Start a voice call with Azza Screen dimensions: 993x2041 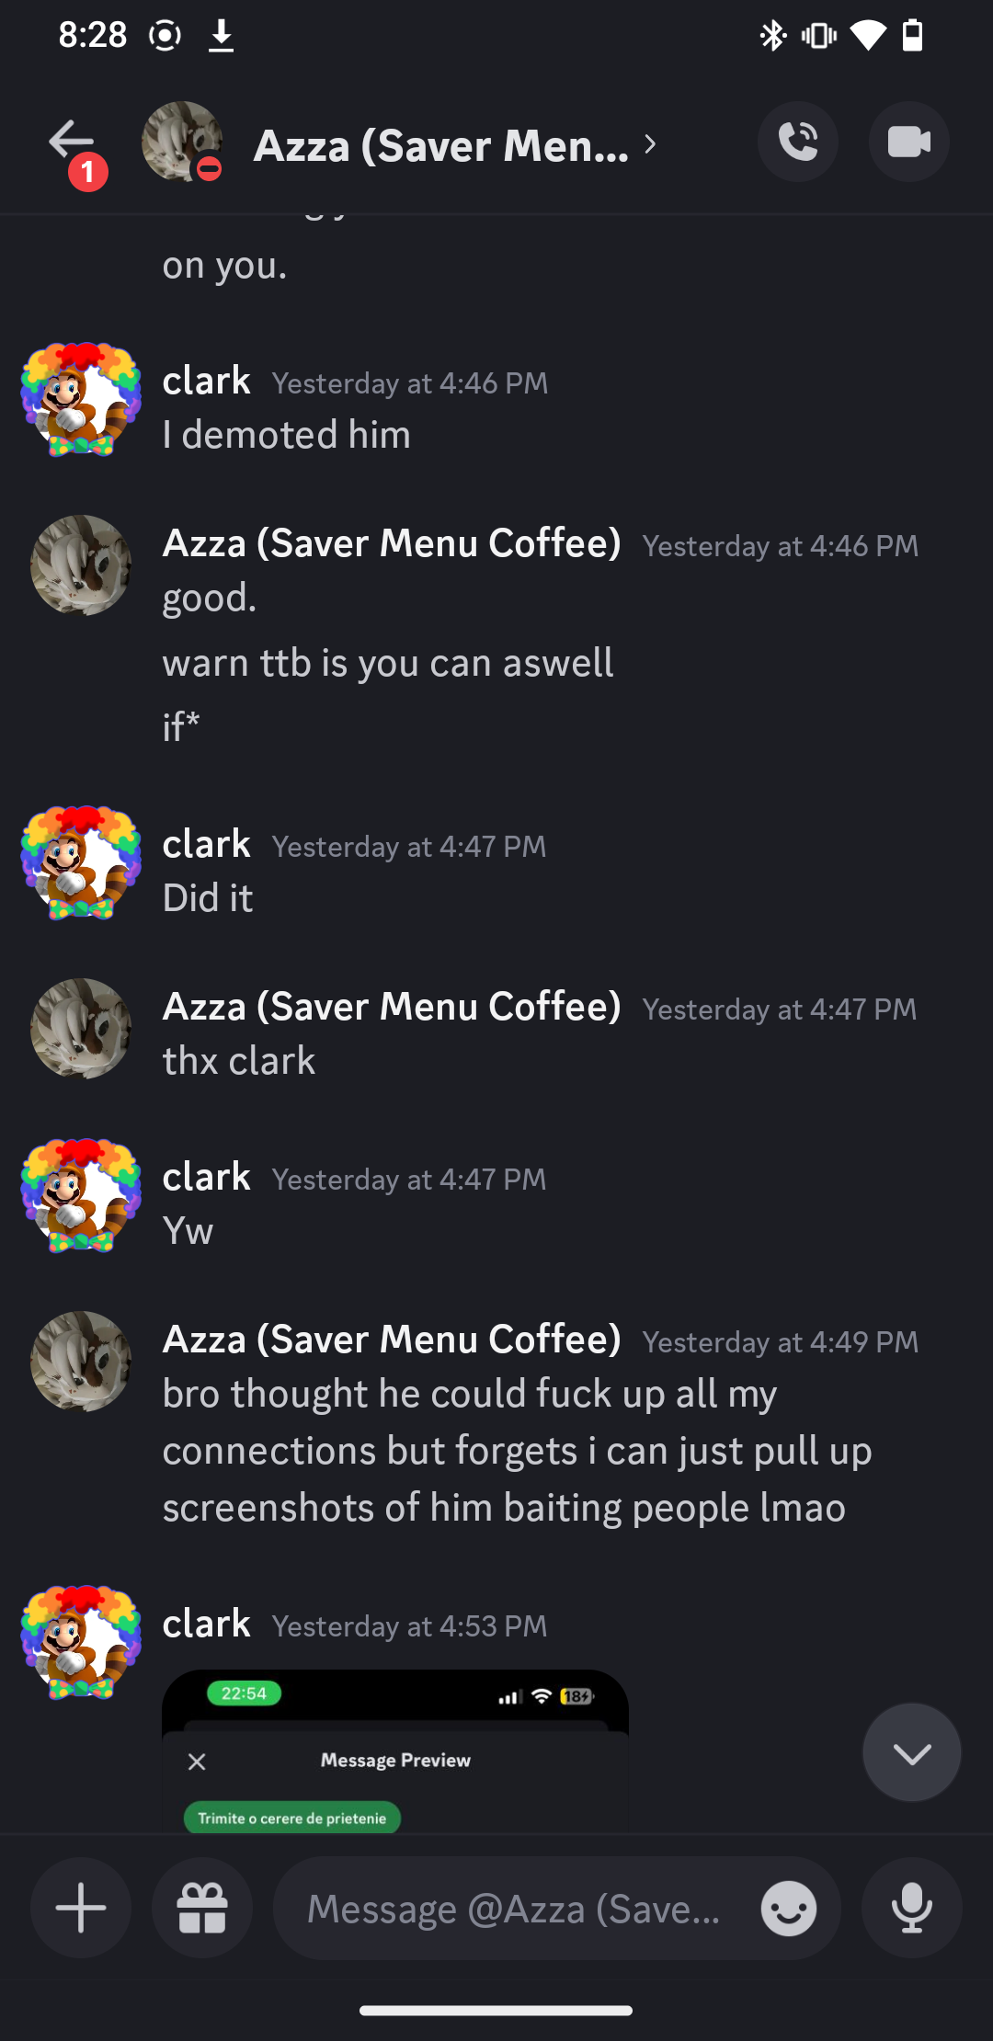coord(797,143)
